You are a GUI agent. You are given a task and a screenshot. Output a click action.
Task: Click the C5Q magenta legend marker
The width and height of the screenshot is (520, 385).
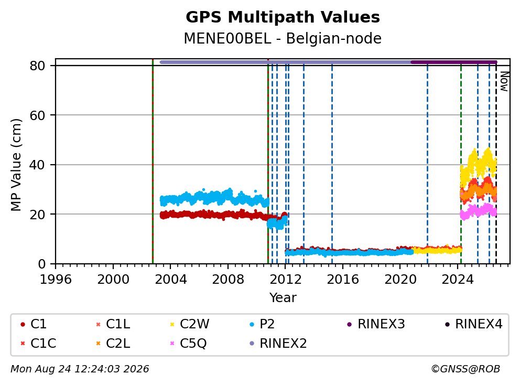coord(172,343)
